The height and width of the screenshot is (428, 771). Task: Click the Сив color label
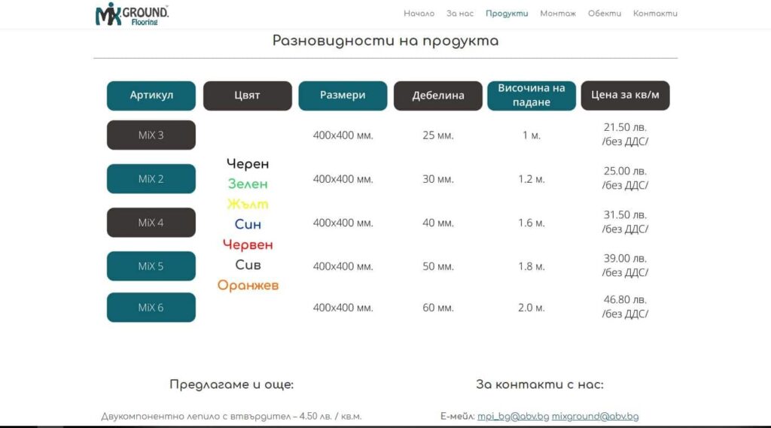pyautogui.click(x=248, y=265)
